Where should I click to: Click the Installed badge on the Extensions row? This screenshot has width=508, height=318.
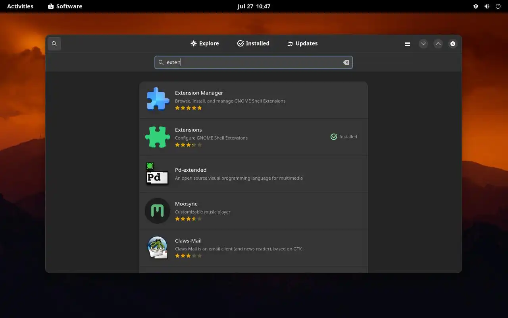pyautogui.click(x=344, y=137)
